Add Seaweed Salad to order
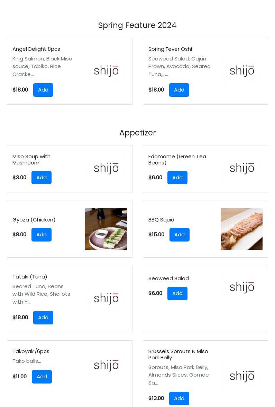Screen dimensions: 275x407 pos(177,293)
